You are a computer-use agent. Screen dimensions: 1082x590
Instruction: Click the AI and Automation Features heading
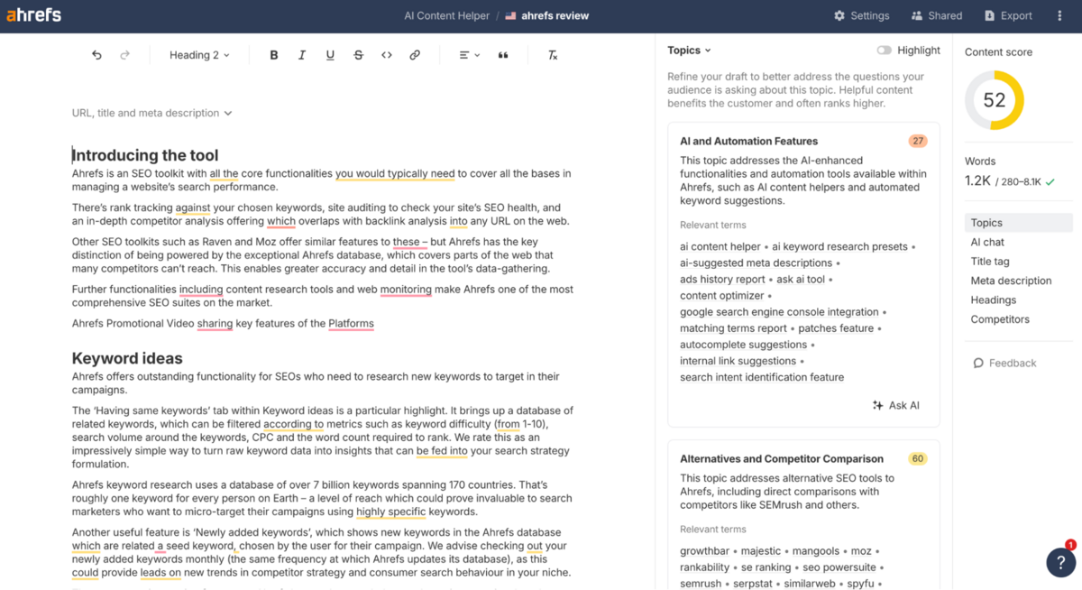point(748,141)
